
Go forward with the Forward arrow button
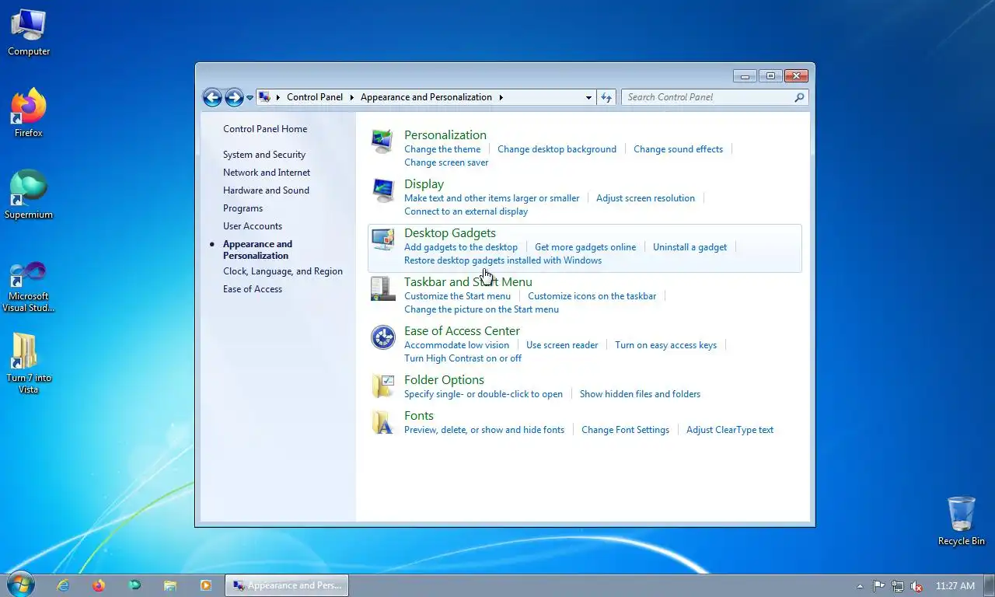(x=234, y=97)
